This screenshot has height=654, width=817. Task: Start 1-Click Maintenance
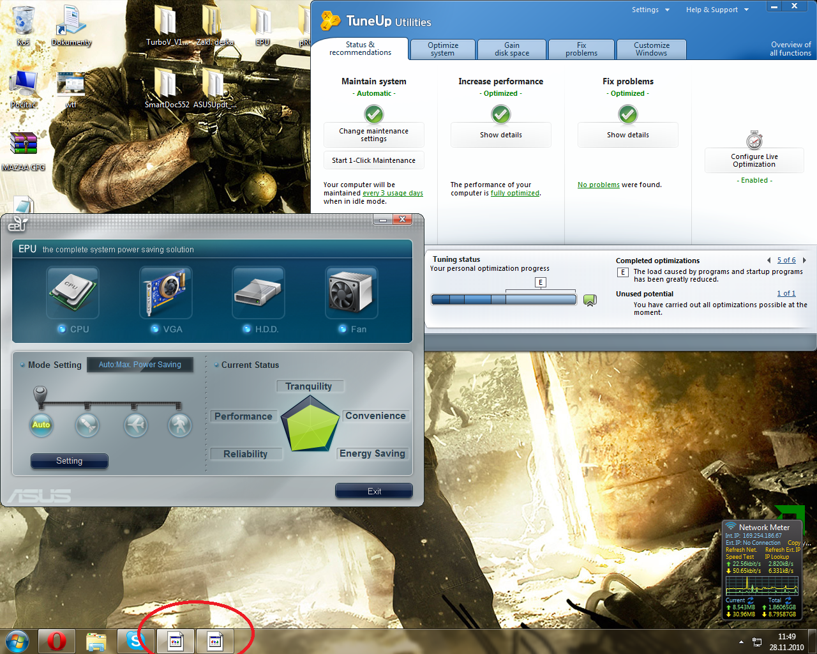(x=374, y=160)
